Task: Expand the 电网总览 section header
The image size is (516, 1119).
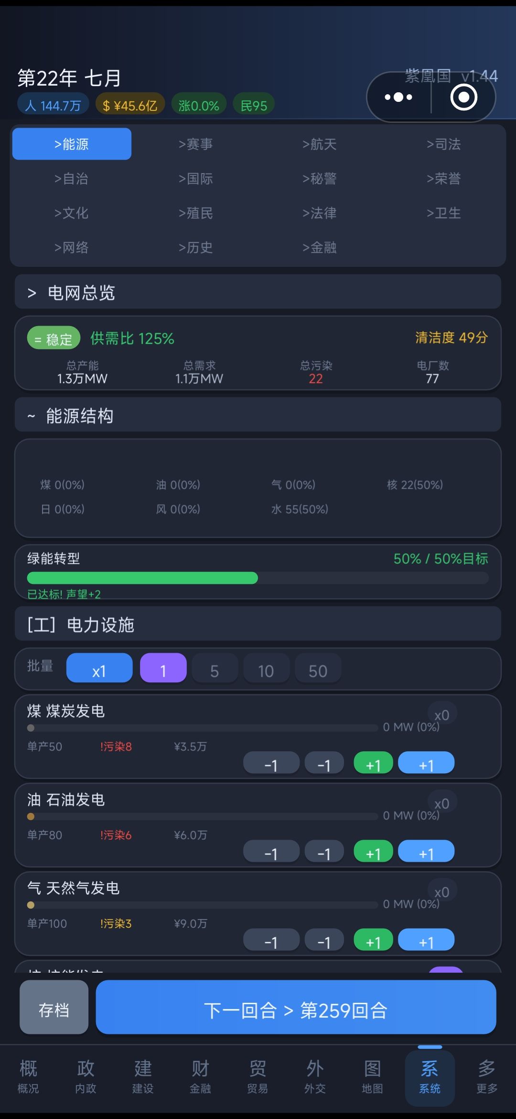Action: coord(258,292)
